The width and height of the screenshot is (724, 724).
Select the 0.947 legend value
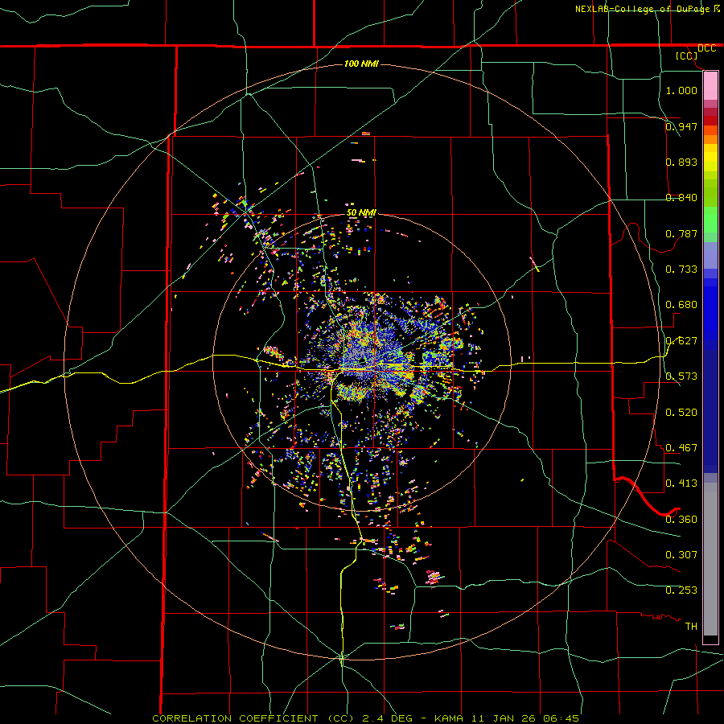pyautogui.click(x=681, y=126)
